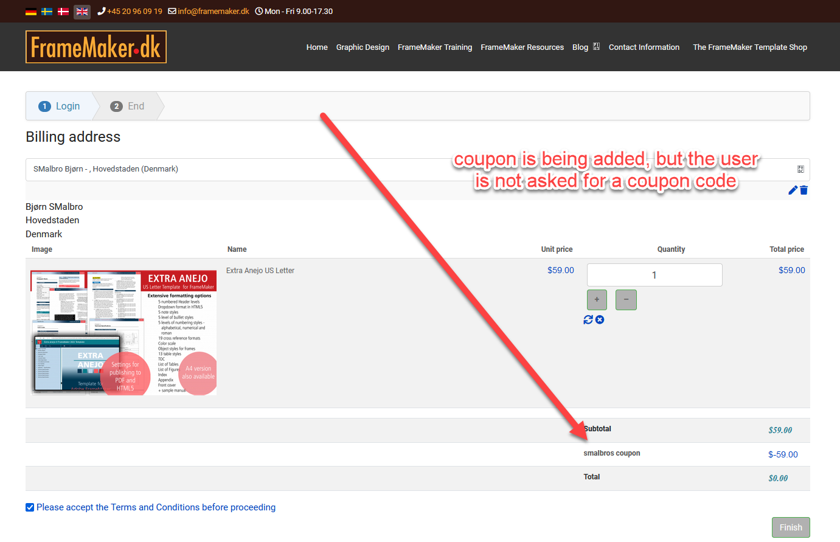Image resolution: width=840 pixels, height=542 pixels.
Task: Click the clock icon beside opening hours
Action: [x=259, y=12]
